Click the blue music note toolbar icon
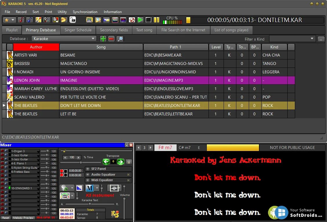The height and width of the screenshot is (222, 327). point(30,20)
